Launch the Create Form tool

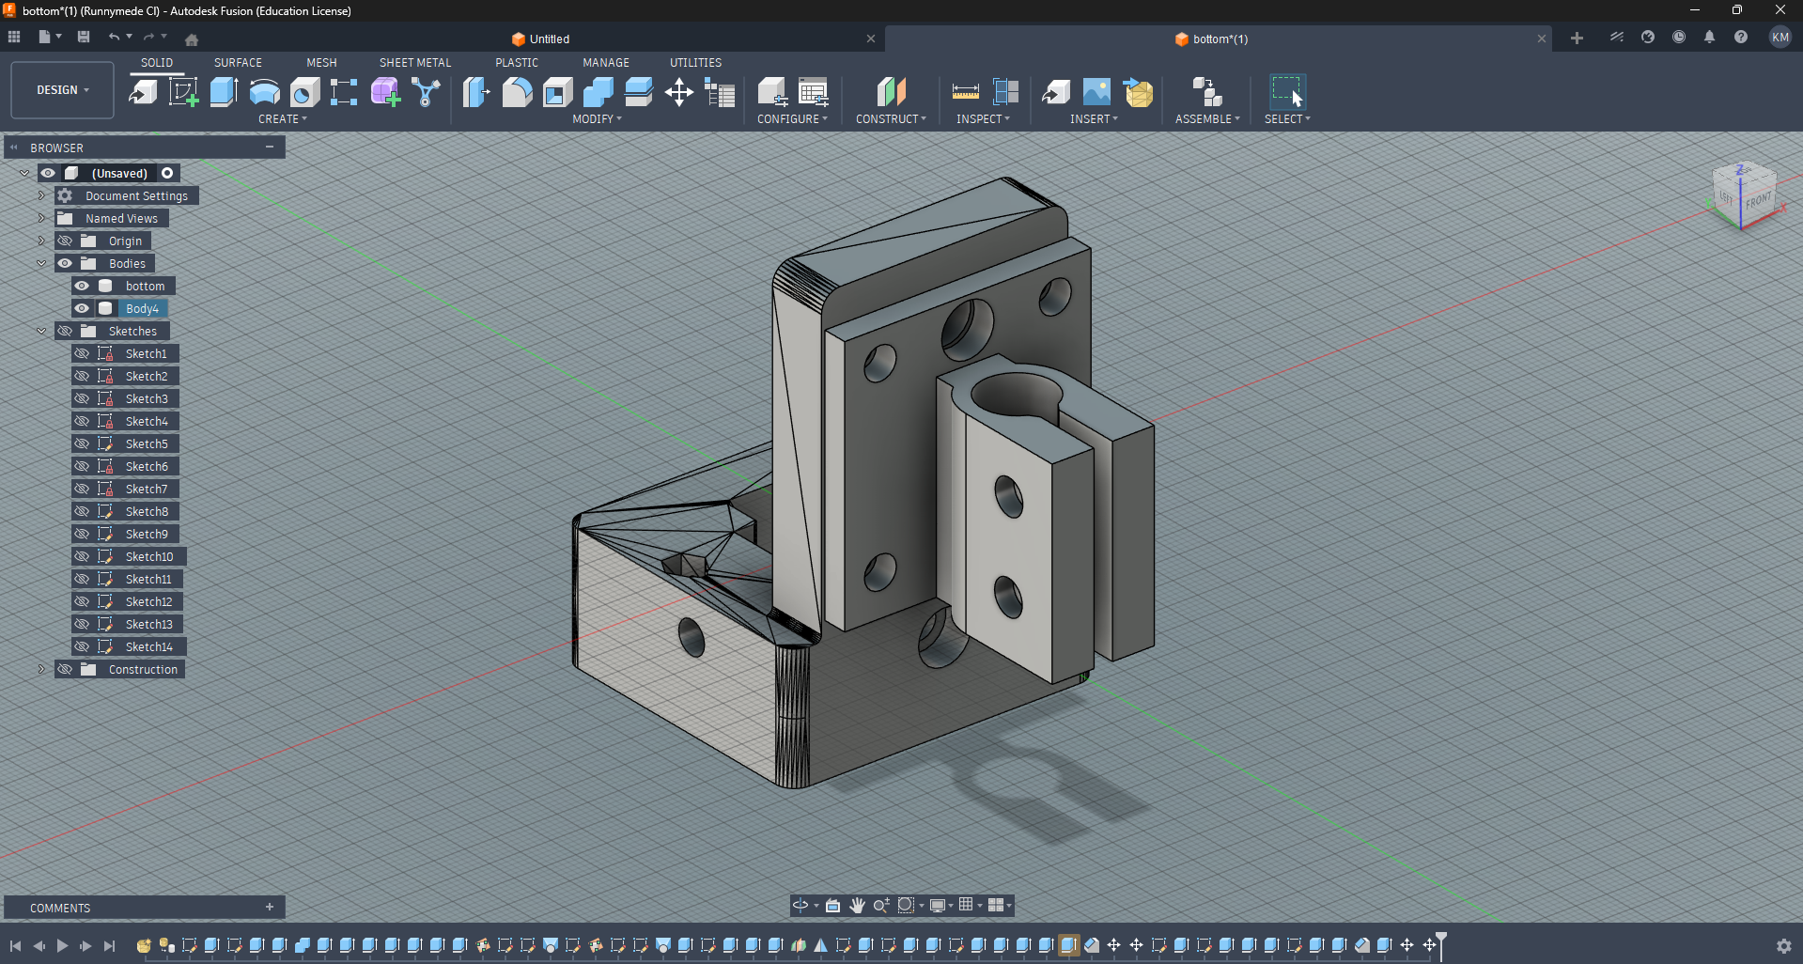pos(384,91)
